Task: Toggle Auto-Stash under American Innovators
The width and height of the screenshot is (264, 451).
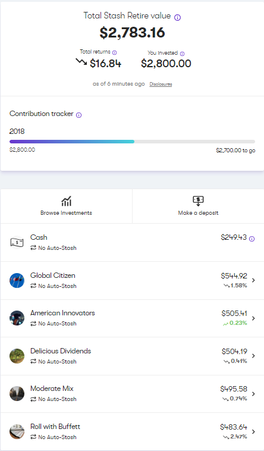Action: point(54,324)
